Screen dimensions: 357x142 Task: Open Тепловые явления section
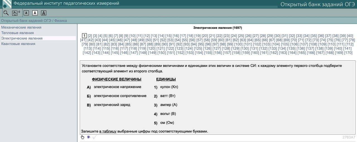(17, 33)
